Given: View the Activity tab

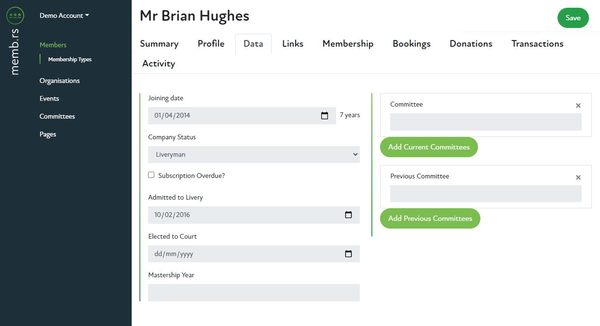Looking at the screenshot, I should point(159,64).
